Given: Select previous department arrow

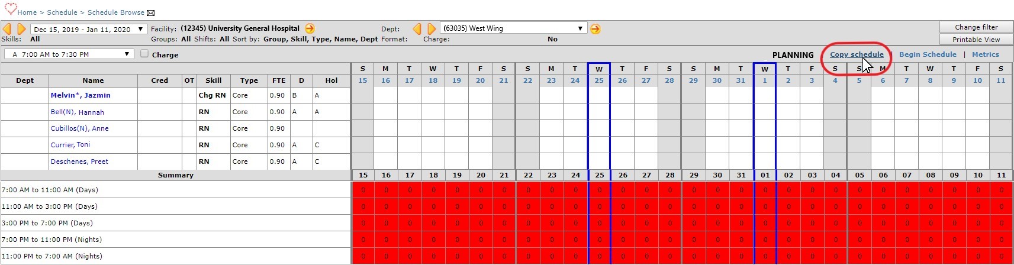Looking at the screenshot, I should click(x=417, y=29).
